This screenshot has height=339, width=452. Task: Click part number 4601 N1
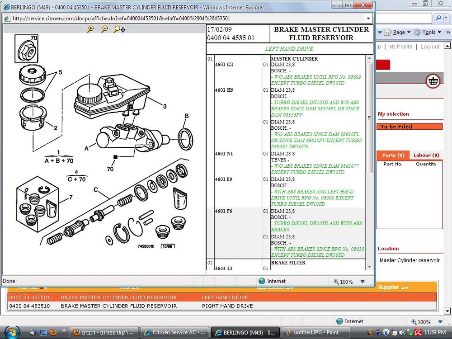(224, 154)
